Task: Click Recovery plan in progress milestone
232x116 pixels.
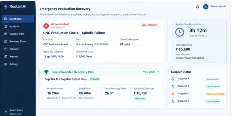Action: (x=190, y=58)
